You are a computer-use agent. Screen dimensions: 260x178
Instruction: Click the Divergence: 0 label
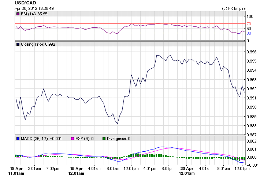[x=119, y=139]
